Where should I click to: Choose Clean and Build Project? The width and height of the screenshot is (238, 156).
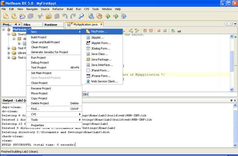[45, 42]
